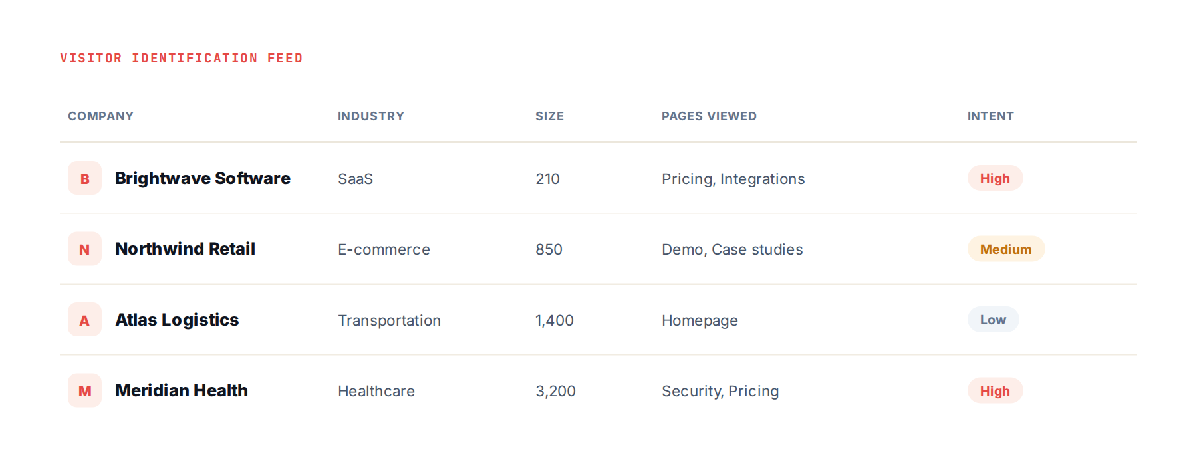Click the 'Pricing, Integrations' pages viewed cell
Image resolution: width=1197 pixels, height=476 pixels.
tap(733, 179)
